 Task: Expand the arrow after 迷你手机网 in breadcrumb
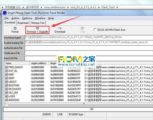[x=41, y=7]
